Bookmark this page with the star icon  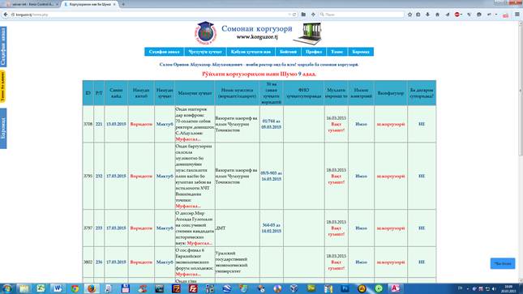tap(410, 15)
